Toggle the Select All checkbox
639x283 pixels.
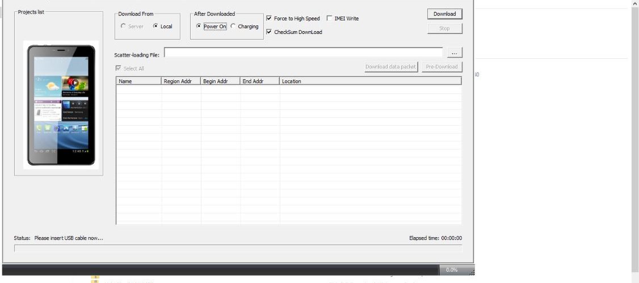tap(118, 68)
